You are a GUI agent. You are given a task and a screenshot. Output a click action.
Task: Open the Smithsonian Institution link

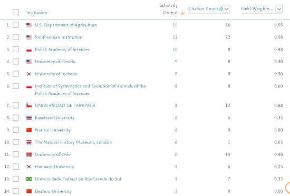click(59, 37)
